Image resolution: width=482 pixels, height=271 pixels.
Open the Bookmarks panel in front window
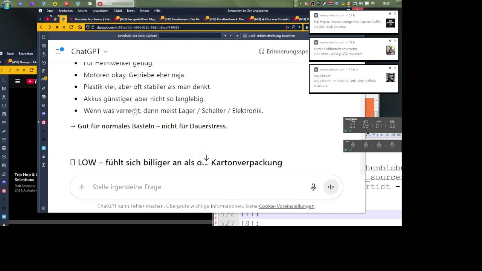click(44, 37)
